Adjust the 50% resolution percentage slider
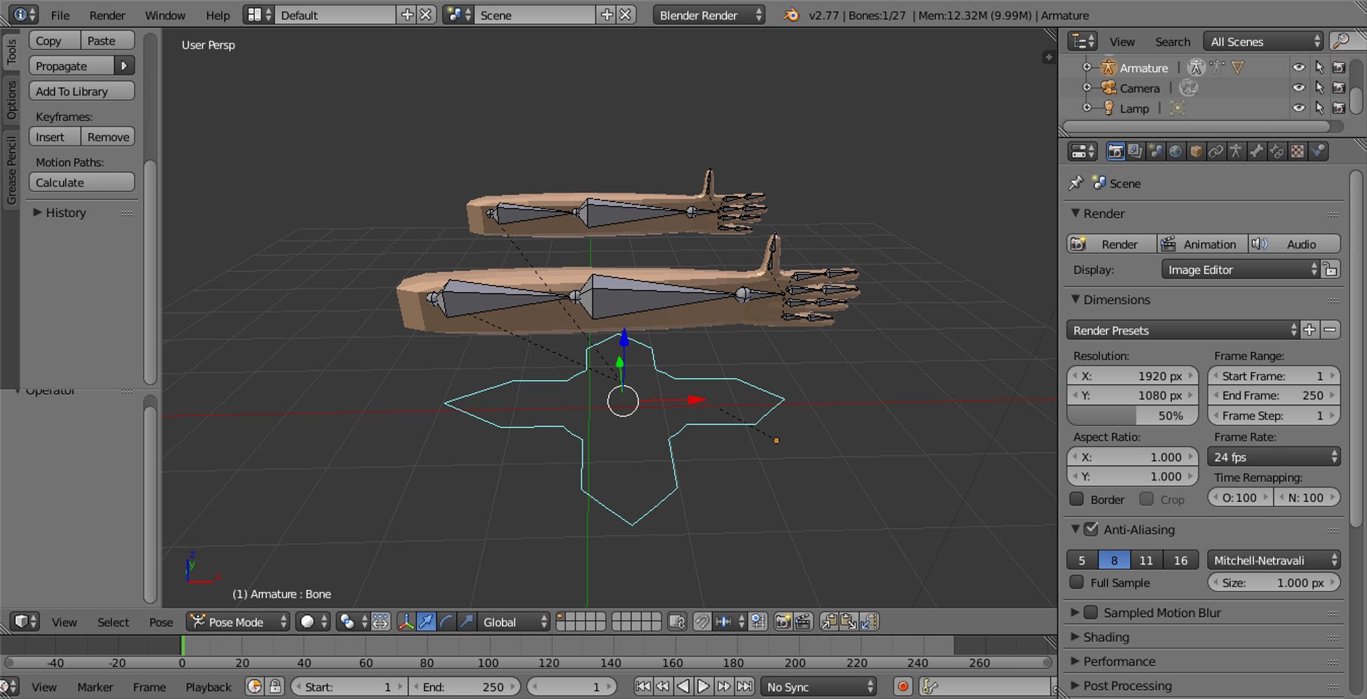Viewport: 1367px width, 699px height. pos(1132,416)
